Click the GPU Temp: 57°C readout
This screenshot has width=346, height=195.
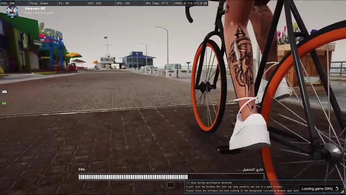point(157,3)
